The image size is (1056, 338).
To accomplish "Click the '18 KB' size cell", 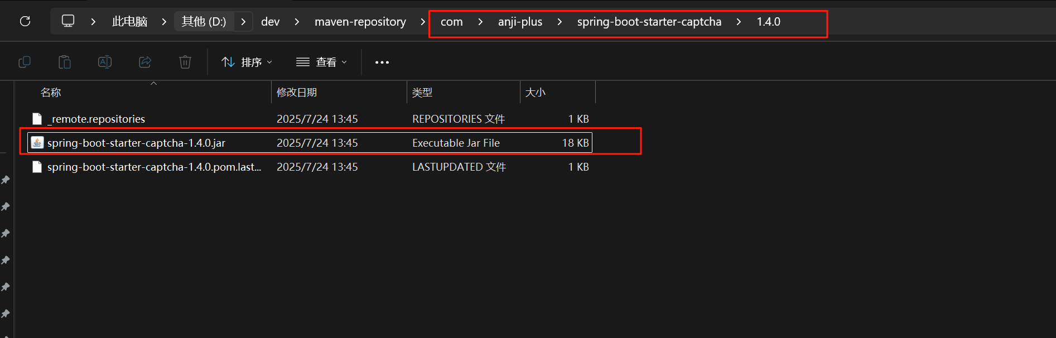I will 576,143.
